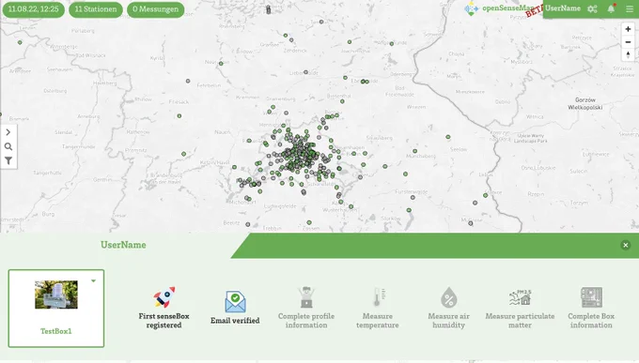Click the Measure air humidity droplet badge
Viewport: 639px width, 363px height.
click(x=448, y=297)
